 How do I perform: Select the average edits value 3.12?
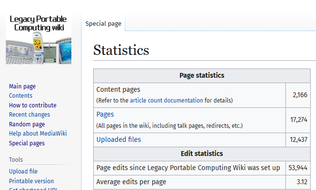[302, 182]
